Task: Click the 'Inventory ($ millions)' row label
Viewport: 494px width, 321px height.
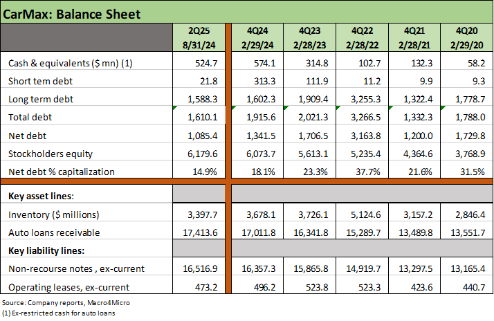Action: coord(53,214)
